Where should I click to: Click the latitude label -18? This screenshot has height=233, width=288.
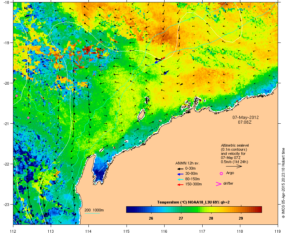[6, 2]
